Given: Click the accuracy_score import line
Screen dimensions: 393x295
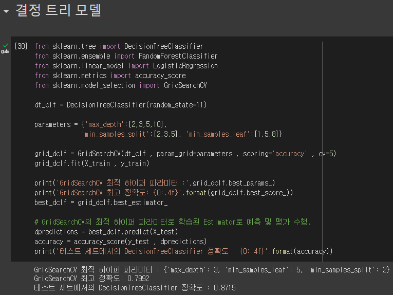Looking at the screenshot, I should (x=110, y=76).
